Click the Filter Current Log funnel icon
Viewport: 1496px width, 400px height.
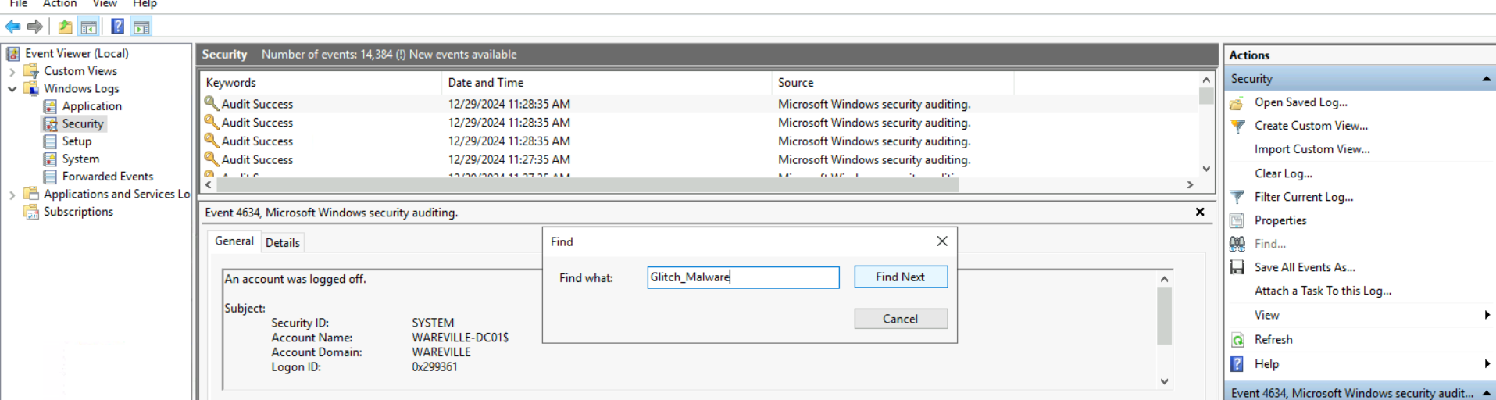click(x=1237, y=197)
